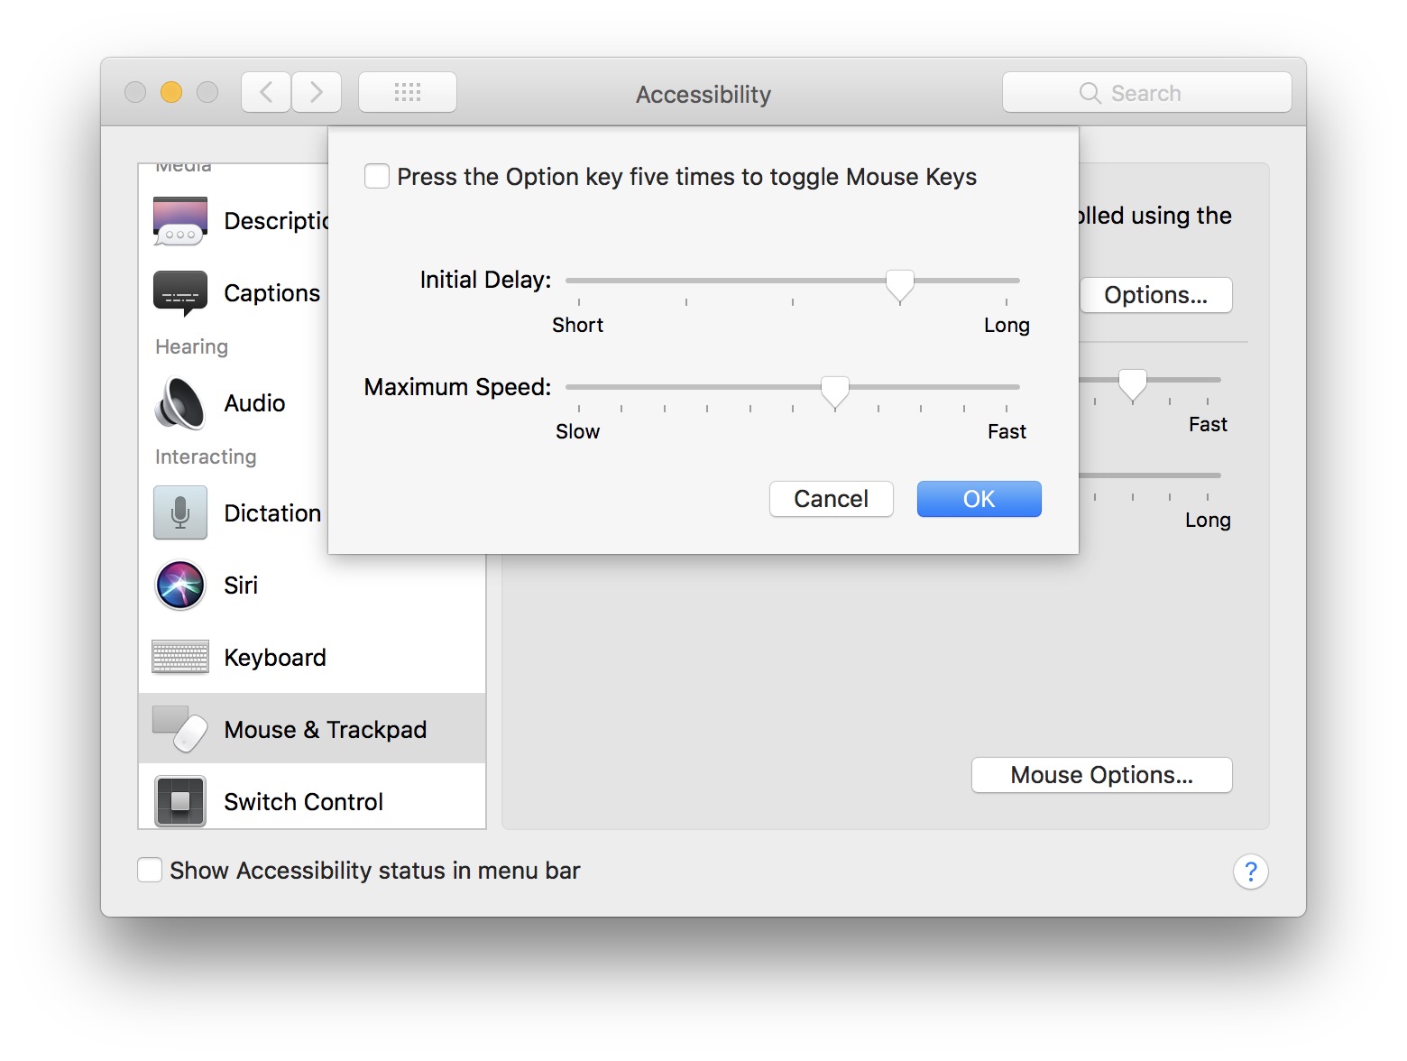Screen dimensions: 1407x1061
Task: Enable Option key five times Mouse Keys toggle
Action: [x=377, y=176]
